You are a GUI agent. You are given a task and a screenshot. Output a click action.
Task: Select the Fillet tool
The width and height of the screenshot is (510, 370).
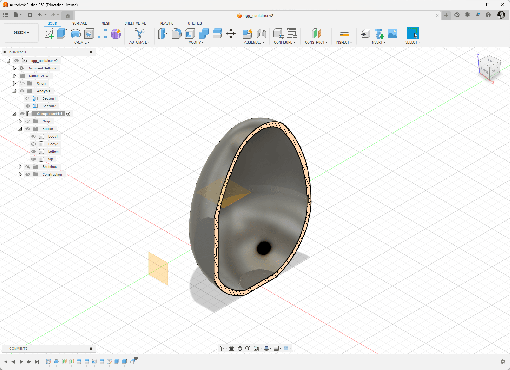[176, 33]
